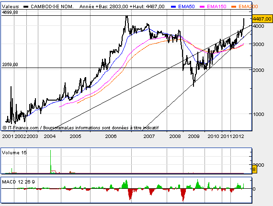
Task: Click the MACD zero axis label
Action: pyautogui.click(x=254, y=189)
